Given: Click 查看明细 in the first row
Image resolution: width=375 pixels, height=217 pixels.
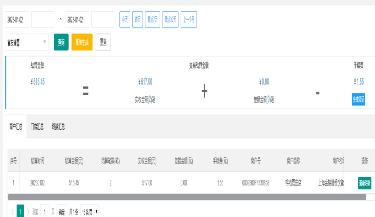Looking at the screenshot, I should click(x=364, y=183).
